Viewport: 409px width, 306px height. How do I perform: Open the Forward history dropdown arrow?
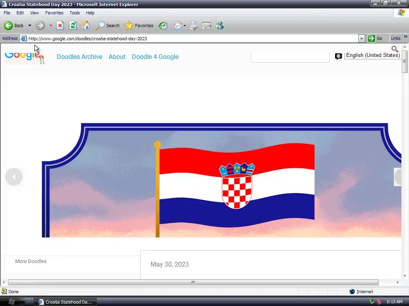(x=51, y=25)
